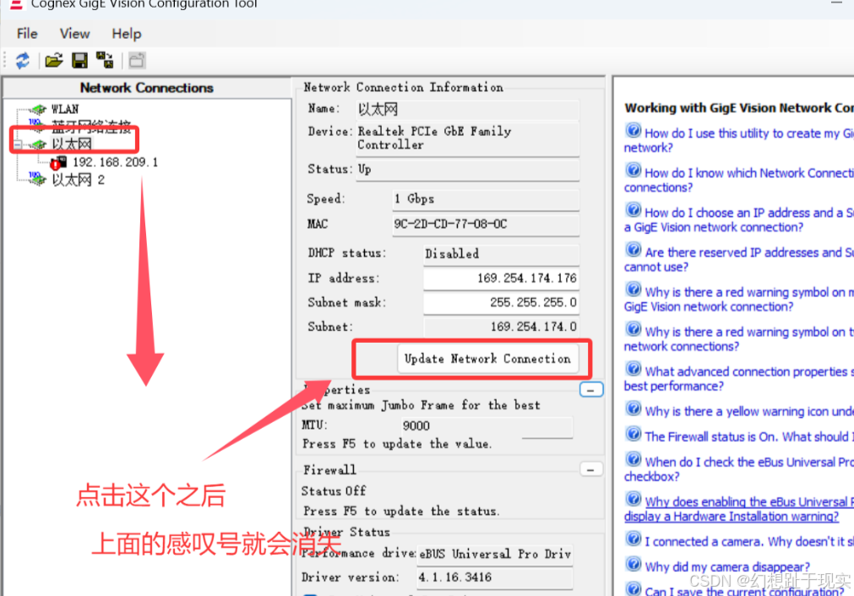Click the greyed-out toolbar icon after the separator
This screenshot has width=854, height=596.
137,61
